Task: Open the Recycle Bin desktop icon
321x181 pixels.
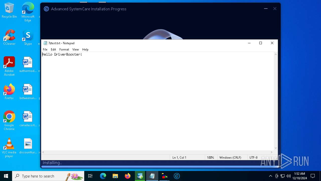Action: pyautogui.click(x=9, y=11)
